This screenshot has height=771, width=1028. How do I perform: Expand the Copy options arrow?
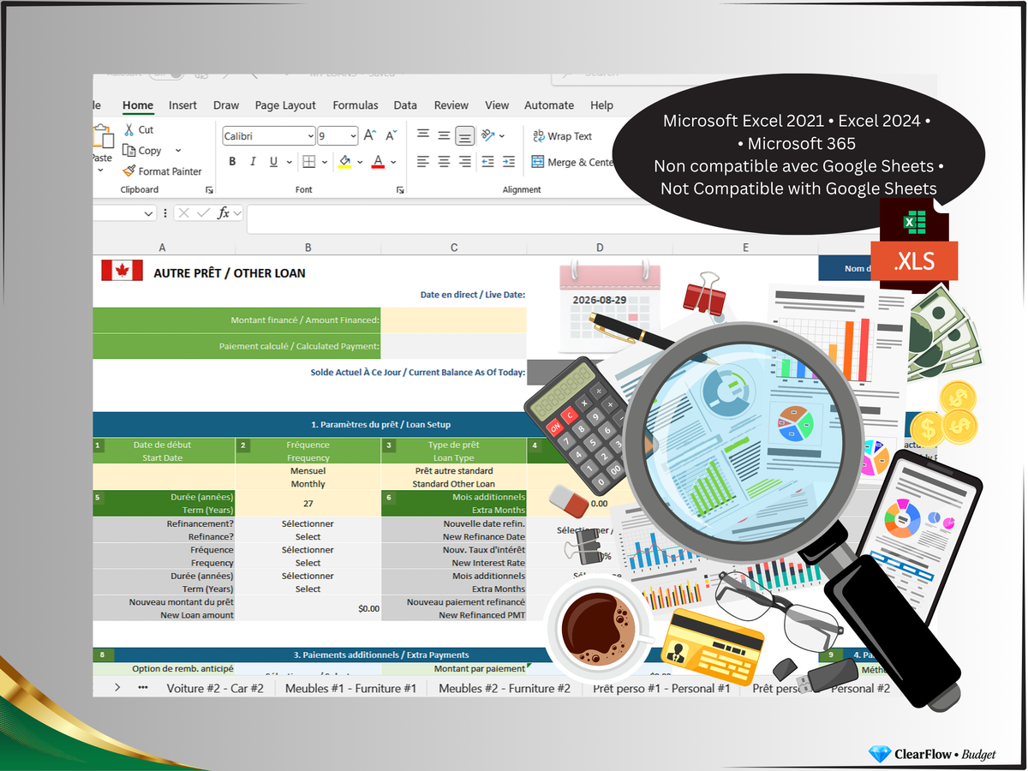pos(178,151)
